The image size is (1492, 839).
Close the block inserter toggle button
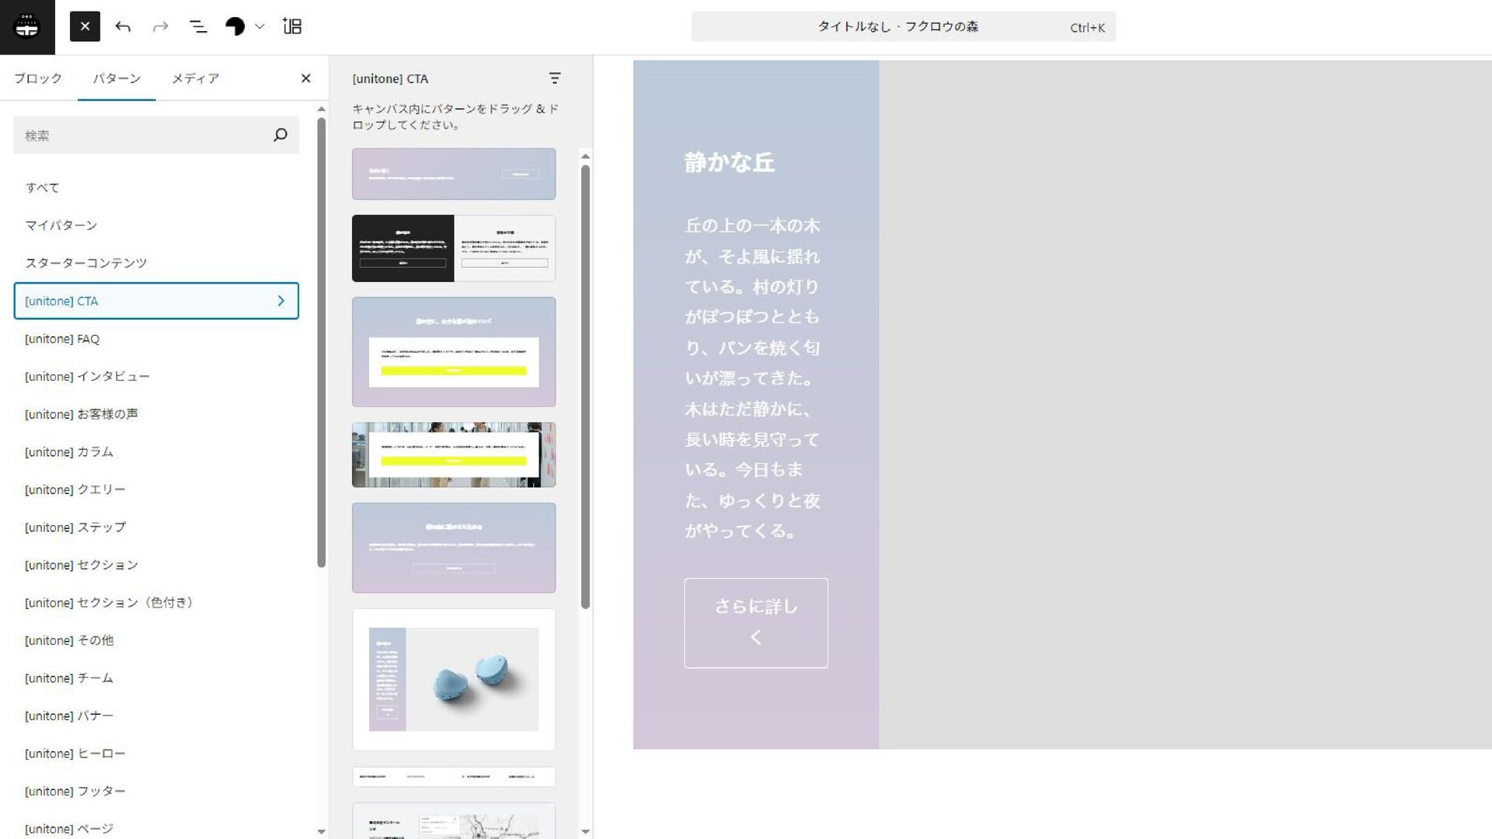coord(85,26)
